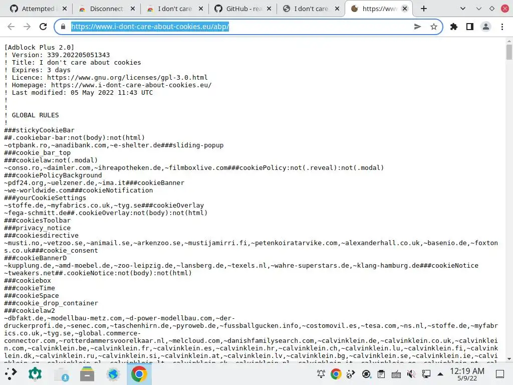The height and width of the screenshot is (385, 513).
Task: Open file manager drawer icon in taskbar
Action: pos(87,374)
